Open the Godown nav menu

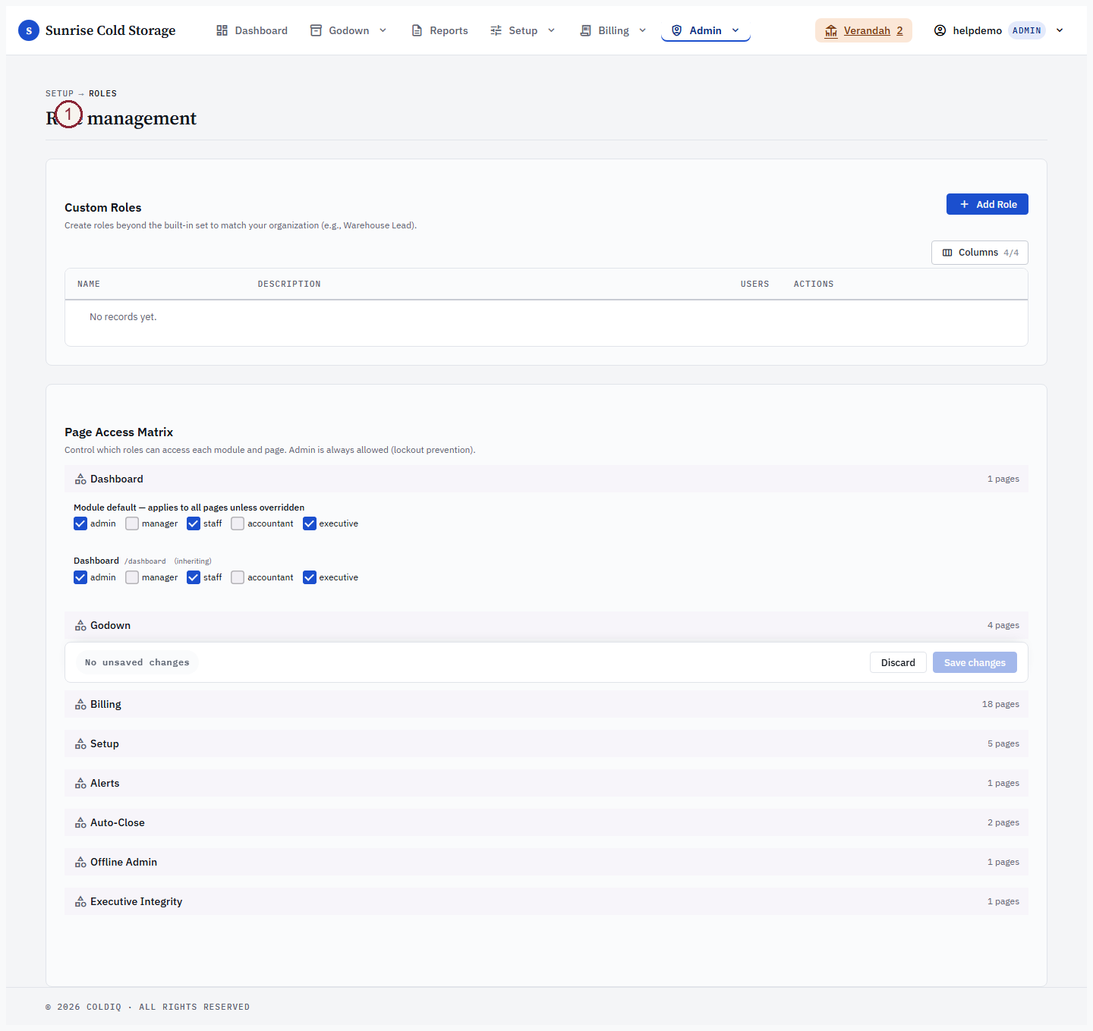coord(349,30)
